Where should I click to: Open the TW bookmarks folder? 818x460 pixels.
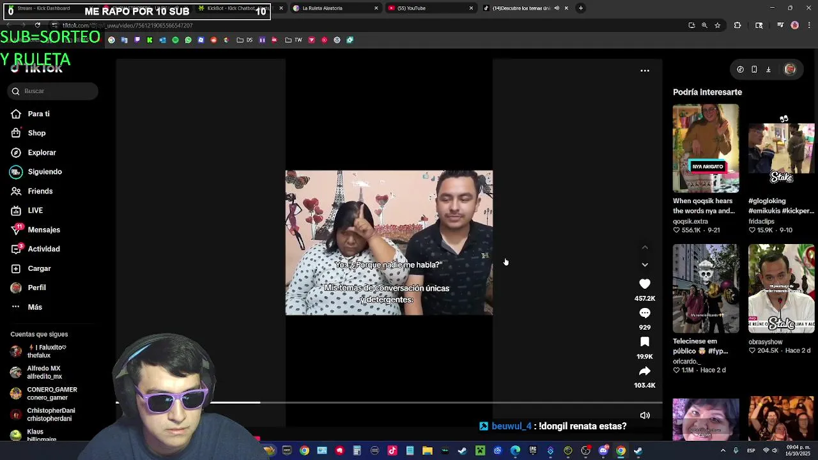(x=293, y=40)
